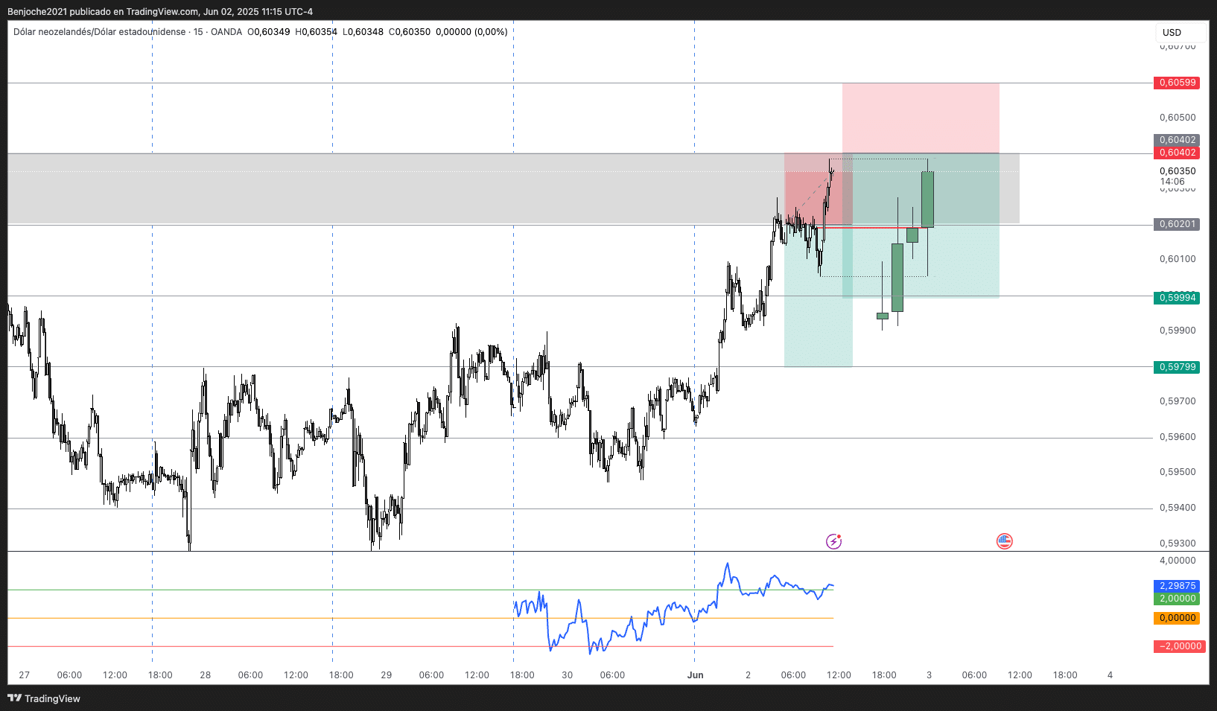1217x711 pixels.
Task: Click the Jun label on the time axis
Action: [695, 675]
